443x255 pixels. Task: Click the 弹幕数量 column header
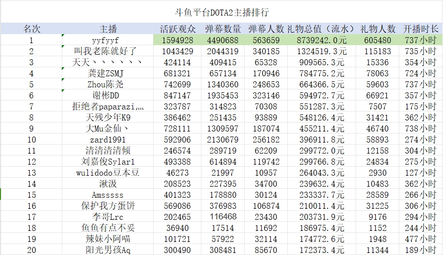click(223, 29)
